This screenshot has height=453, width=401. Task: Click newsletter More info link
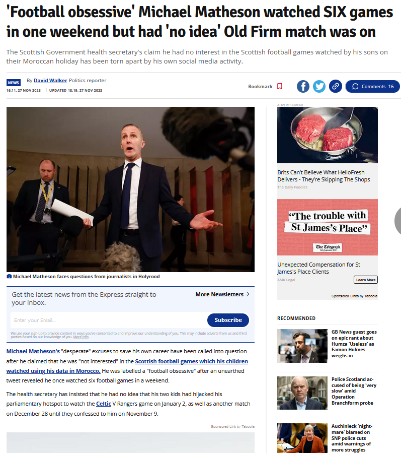pos(81,337)
